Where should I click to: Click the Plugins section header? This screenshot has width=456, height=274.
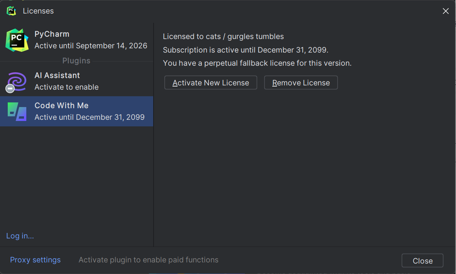pos(76,61)
